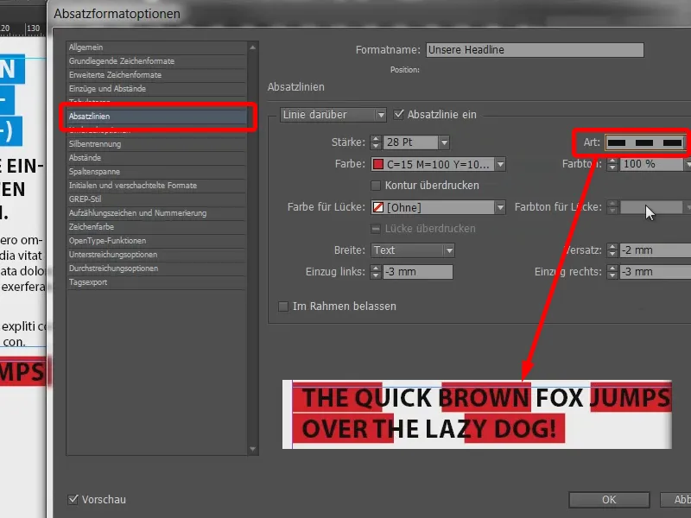
Task: Open Spaltenspanne options
Action: click(x=156, y=172)
